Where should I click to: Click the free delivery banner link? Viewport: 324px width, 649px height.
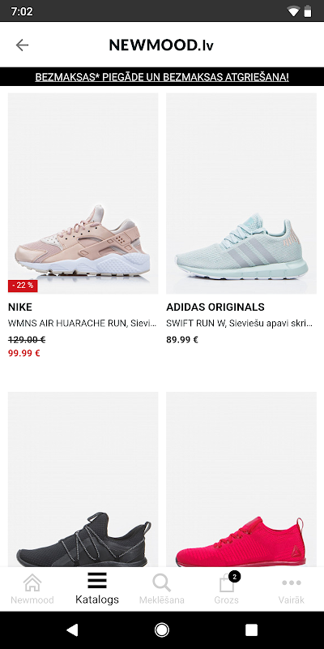(x=162, y=77)
